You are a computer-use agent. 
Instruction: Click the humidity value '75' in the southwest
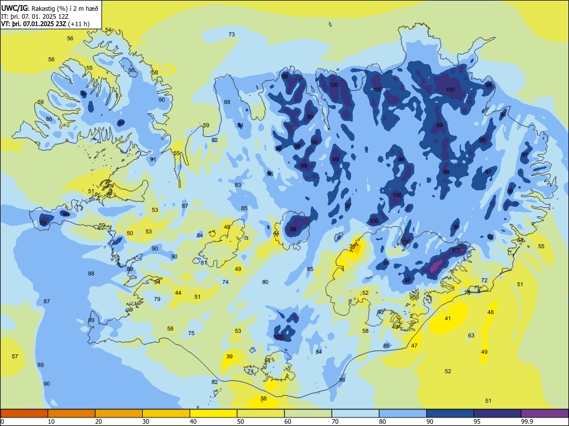point(191,333)
